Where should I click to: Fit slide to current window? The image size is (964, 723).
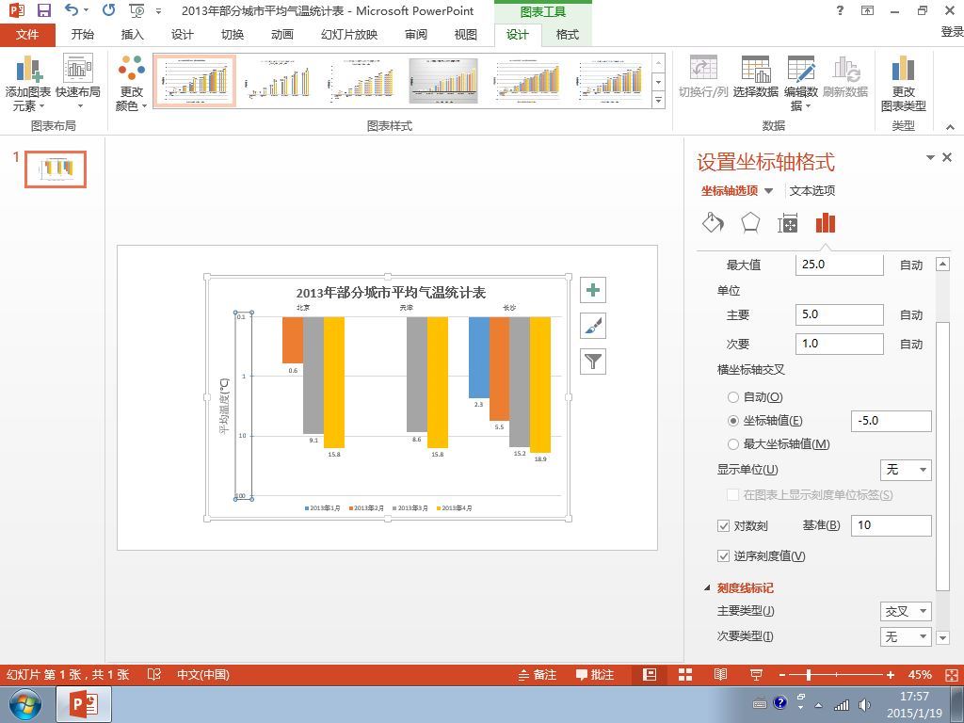tap(951, 674)
